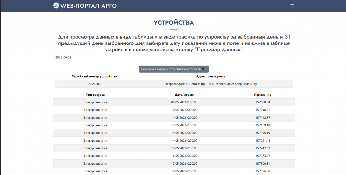Select reading value 157273.97
346x175 pixels.
[x=263, y=156]
